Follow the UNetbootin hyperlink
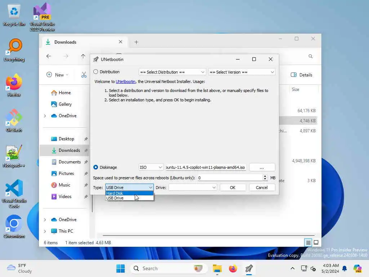This screenshot has width=369, height=277. click(x=125, y=82)
